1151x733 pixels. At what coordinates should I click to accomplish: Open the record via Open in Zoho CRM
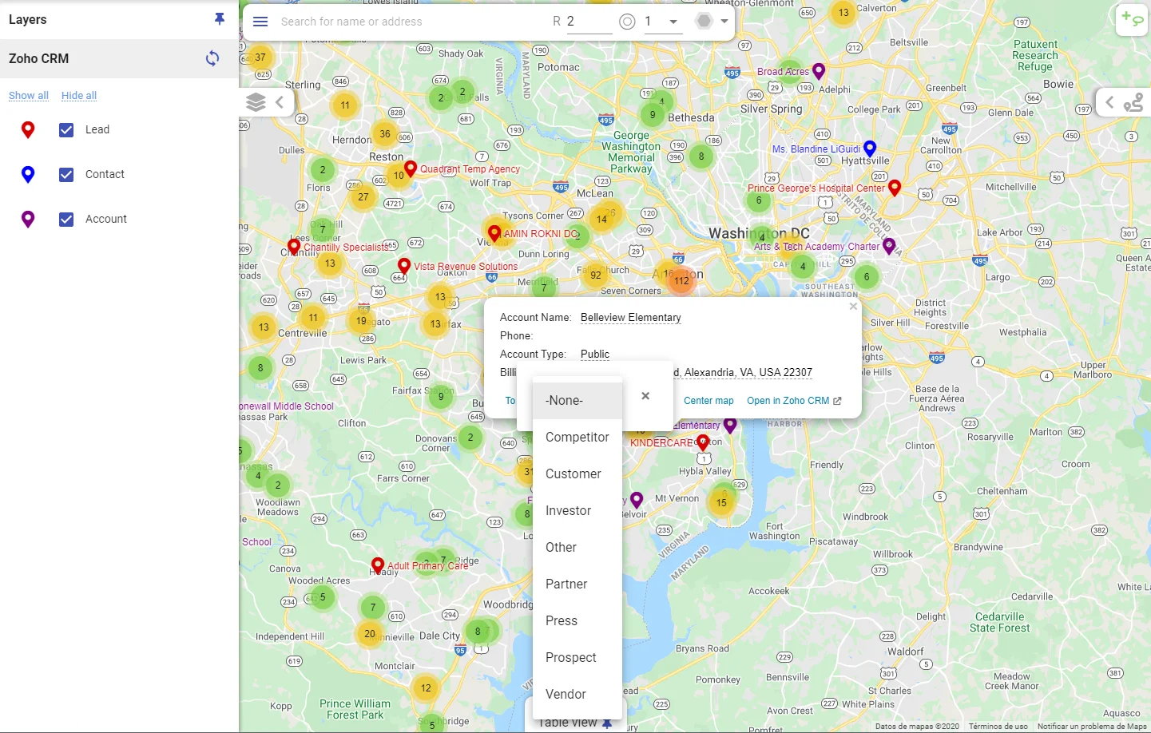tap(794, 401)
